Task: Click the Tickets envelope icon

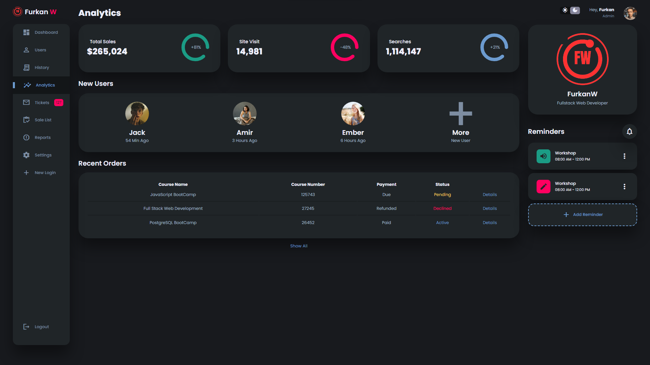Action: (x=26, y=102)
